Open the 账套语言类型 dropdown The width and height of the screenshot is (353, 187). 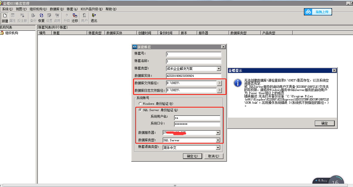tap(218, 148)
